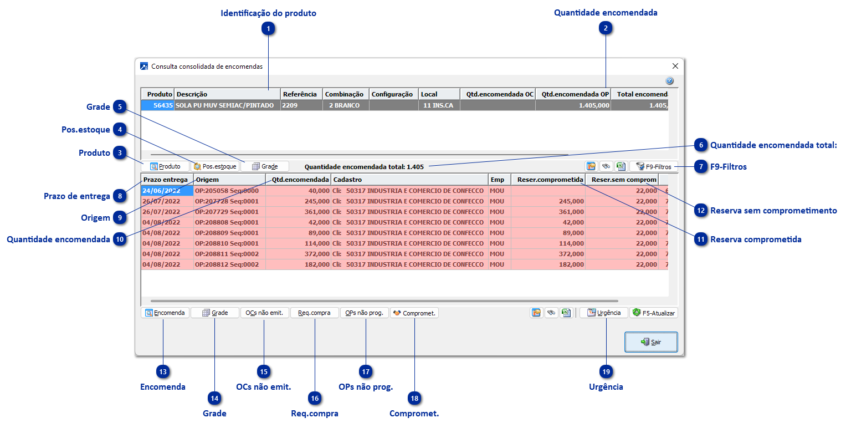
Task: Exit using the Sair button
Action: 651,342
